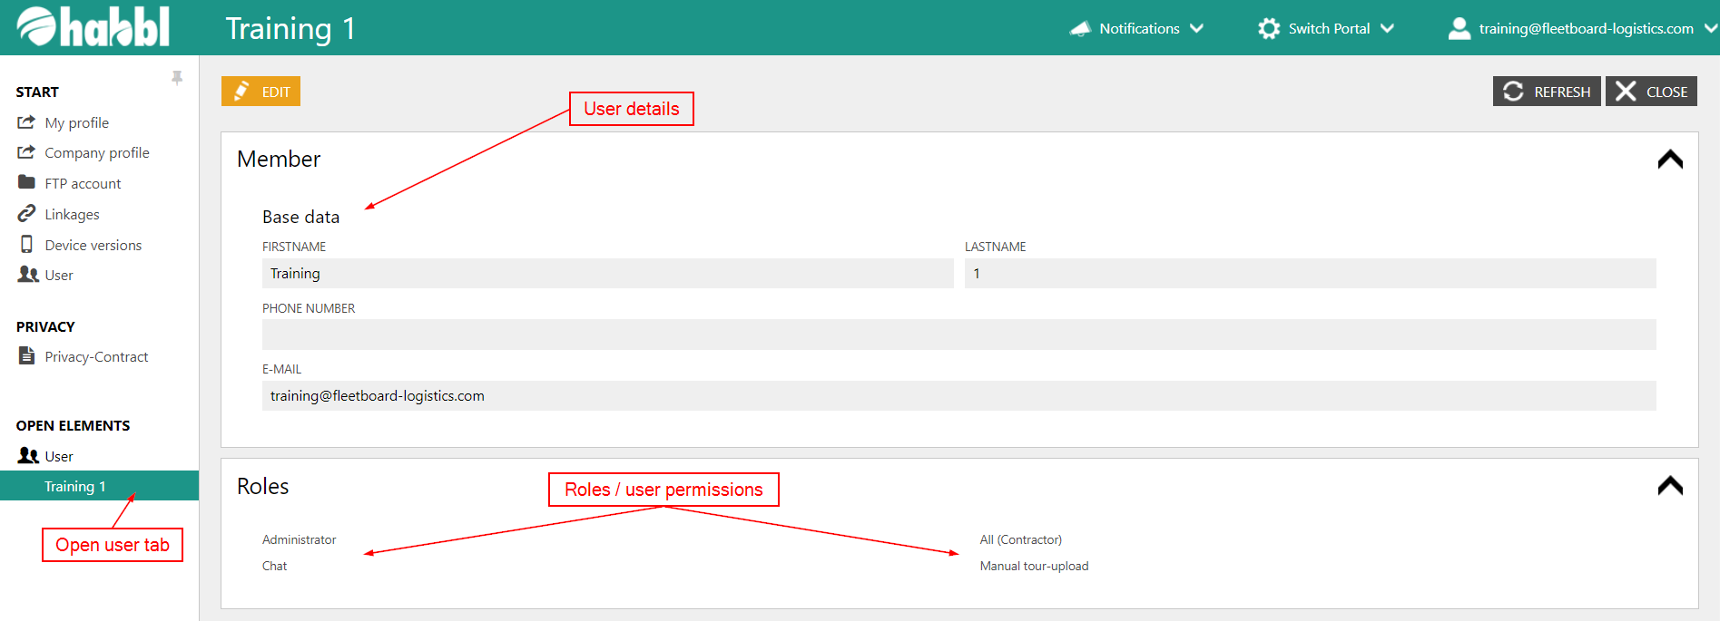The height and width of the screenshot is (621, 1720).
Task: Click the FTP account folder icon
Action: click(26, 183)
